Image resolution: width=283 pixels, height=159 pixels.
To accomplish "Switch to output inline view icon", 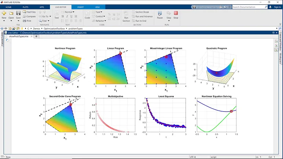I will click(x=276, y=45).
